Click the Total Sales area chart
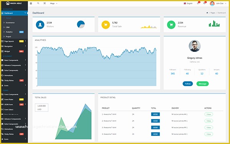 click(73, 122)
